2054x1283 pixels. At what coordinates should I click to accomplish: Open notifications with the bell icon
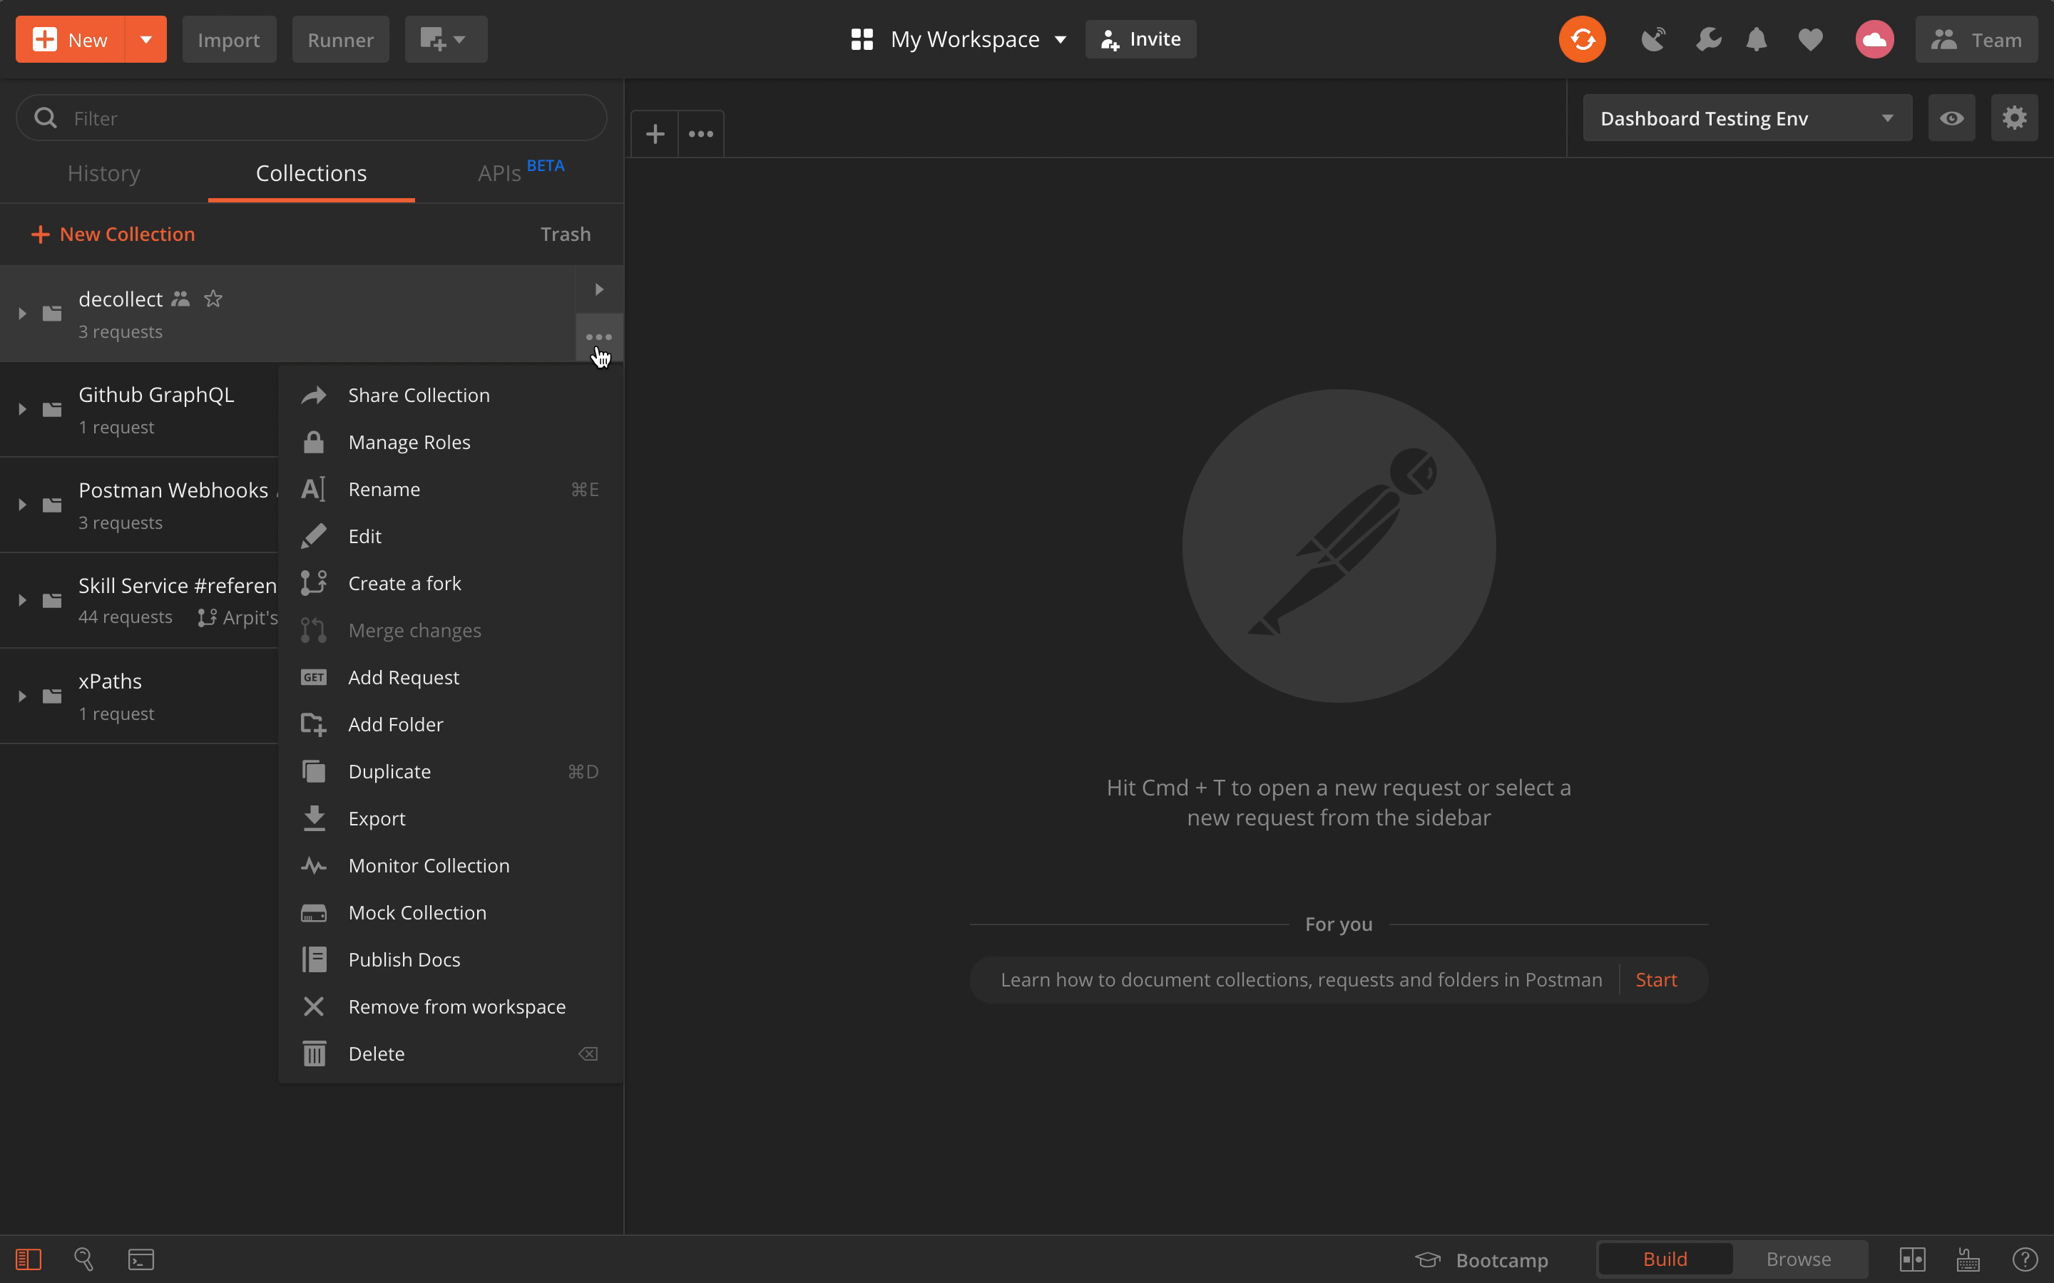tap(1755, 38)
